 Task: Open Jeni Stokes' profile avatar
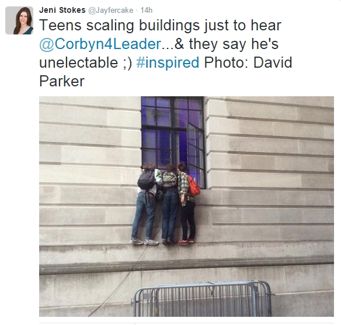point(19,20)
